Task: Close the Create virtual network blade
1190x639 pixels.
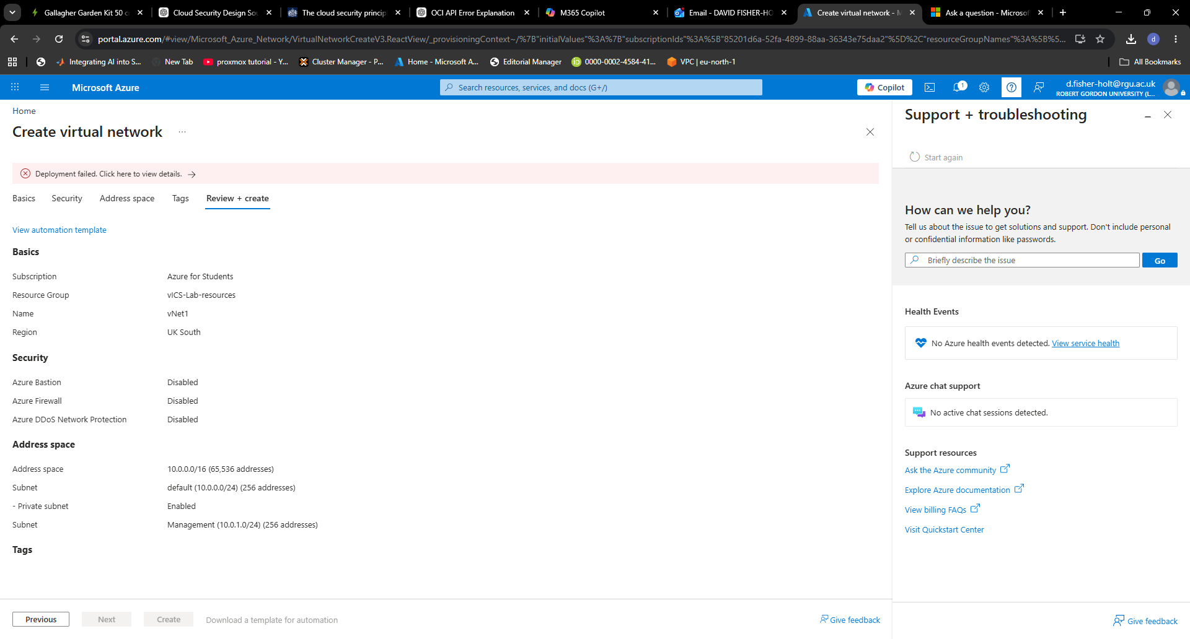Action: coord(870,132)
